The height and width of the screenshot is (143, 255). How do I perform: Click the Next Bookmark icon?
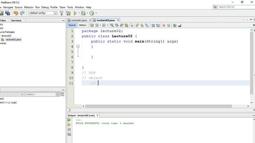coord(142,25)
